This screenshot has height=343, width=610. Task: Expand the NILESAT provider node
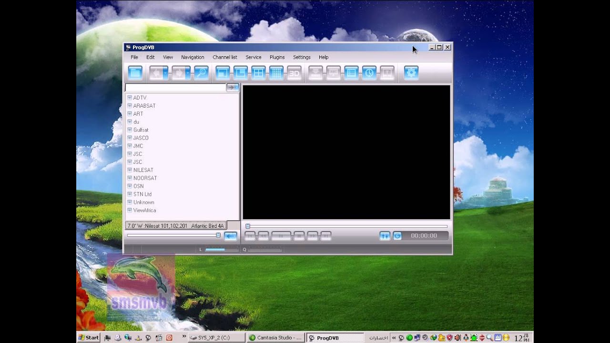(130, 170)
